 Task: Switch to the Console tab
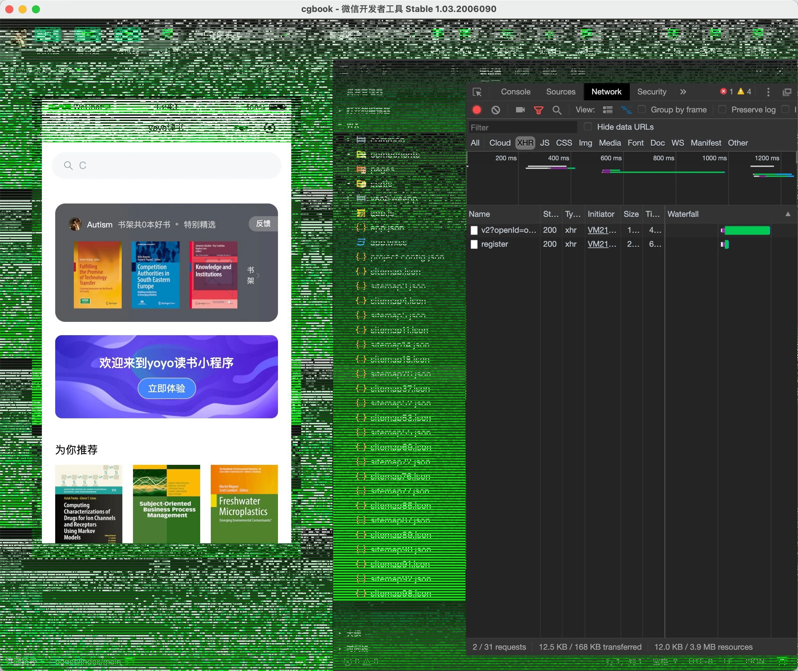pyautogui.click(x=515, y=92)
